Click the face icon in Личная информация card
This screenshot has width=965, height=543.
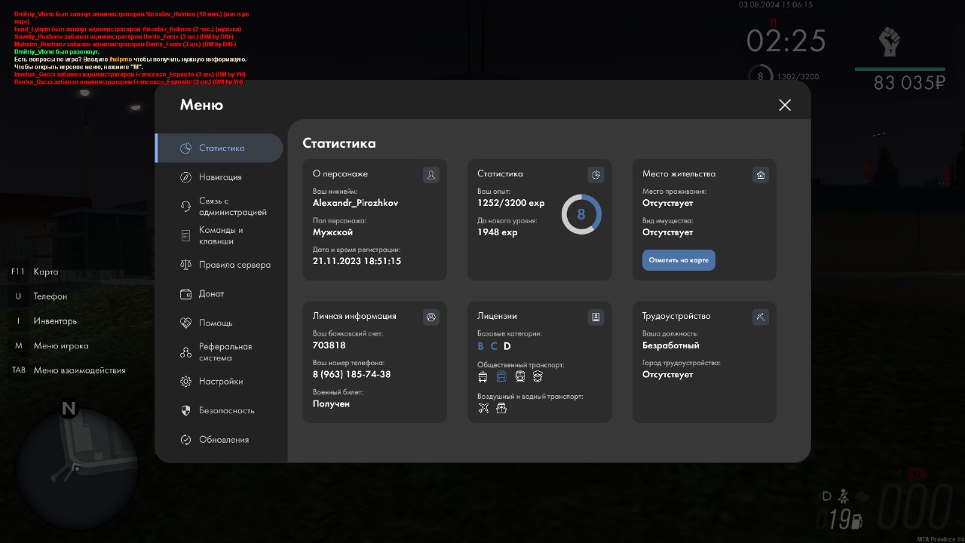tap(430, 318)
